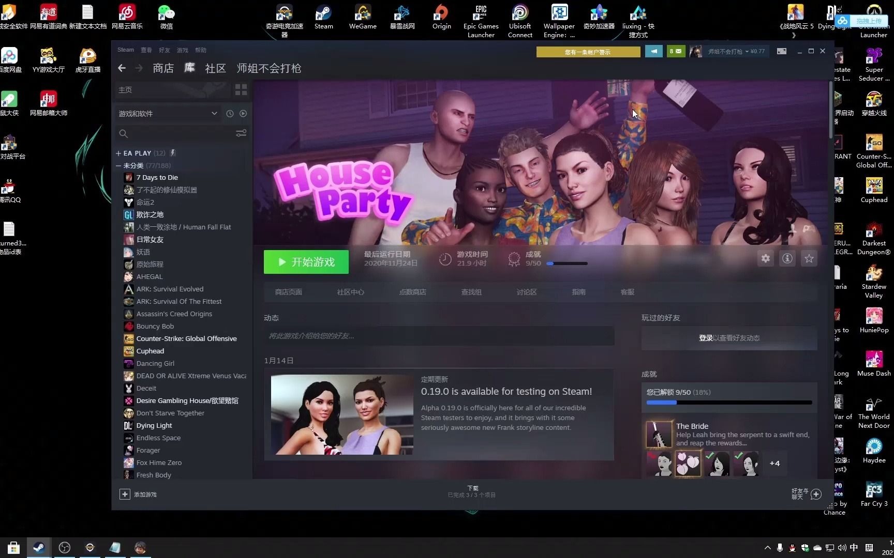Click the library search magnifier
This screenshot has width=894, height=558.
coord(123,134)
